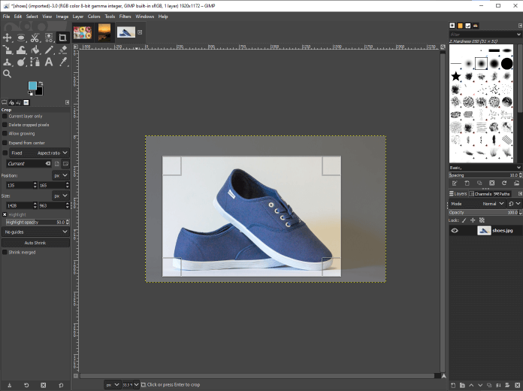This screenshot has width=523, height=391.
Task: Create a new brush
Action: click(467, 183)
